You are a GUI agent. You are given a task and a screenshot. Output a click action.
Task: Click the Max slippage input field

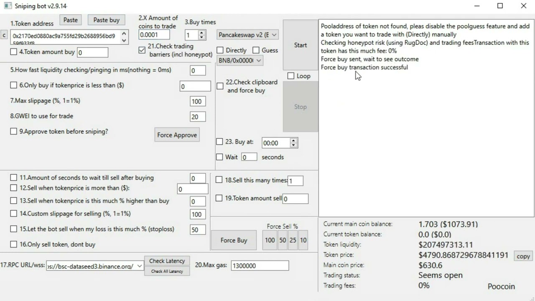click(x=198, y=101)
